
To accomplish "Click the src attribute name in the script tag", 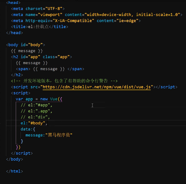I will click(x=34, y=87).
